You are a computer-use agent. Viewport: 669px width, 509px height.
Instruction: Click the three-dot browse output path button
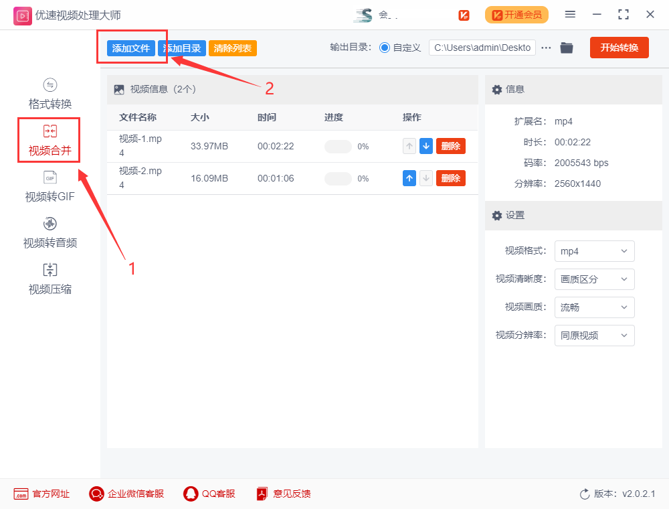tap(547, 48)
